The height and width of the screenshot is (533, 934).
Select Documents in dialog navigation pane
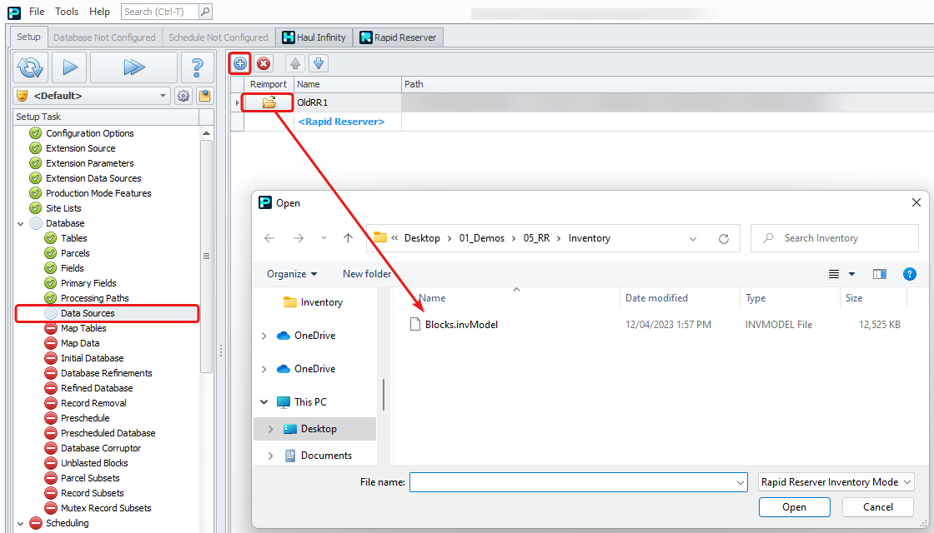tap(326, 456)
